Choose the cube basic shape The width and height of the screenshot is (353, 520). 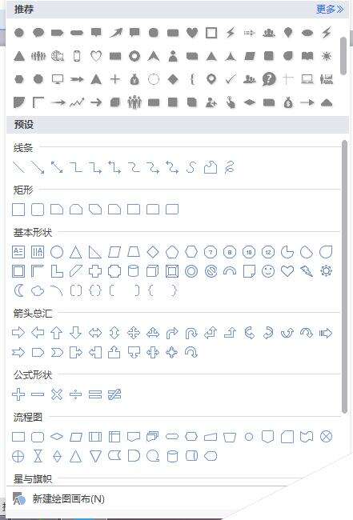tap(153, 271)
